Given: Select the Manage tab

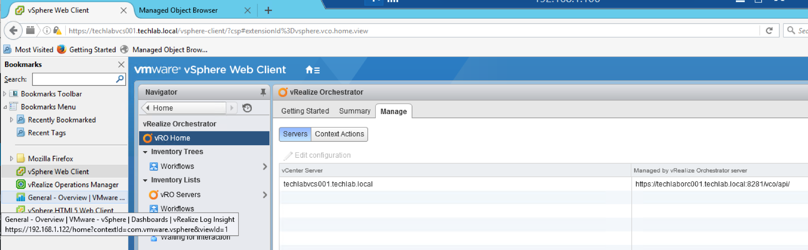Looking at the screenshot, I should (x=393, y=112).
